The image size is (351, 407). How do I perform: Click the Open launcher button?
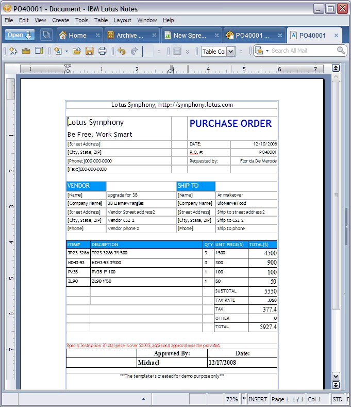[20, 35]
